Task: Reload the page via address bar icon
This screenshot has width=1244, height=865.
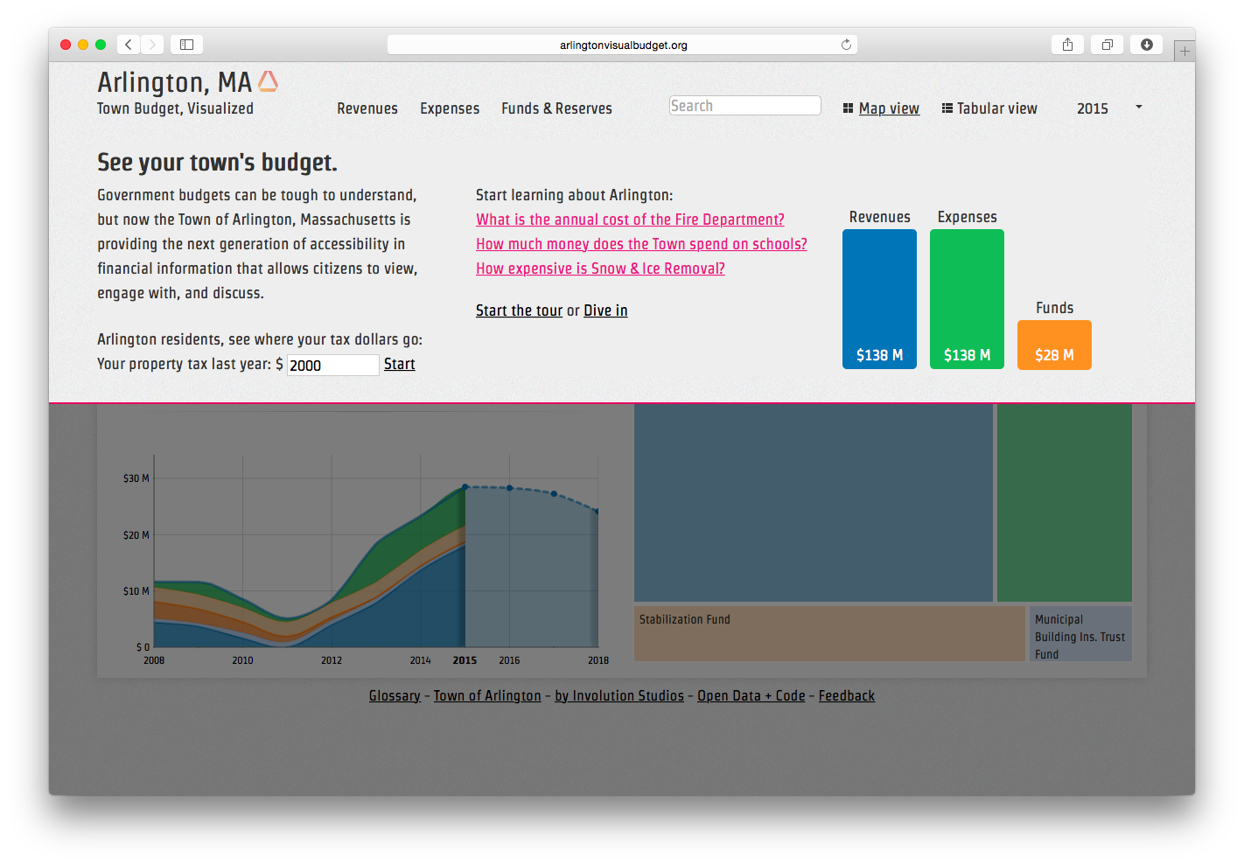Action: tap(846, 45)
